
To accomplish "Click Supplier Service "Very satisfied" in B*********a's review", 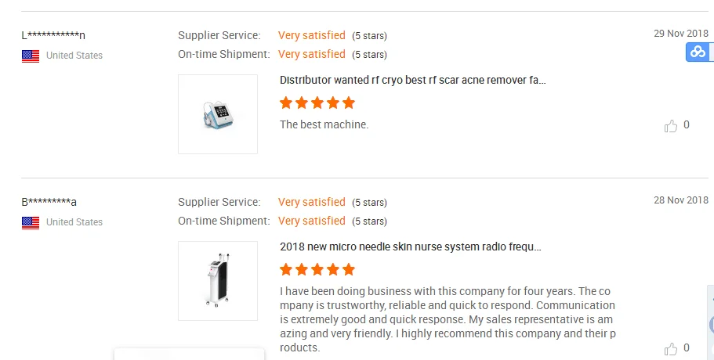I will tap(312, 202).
